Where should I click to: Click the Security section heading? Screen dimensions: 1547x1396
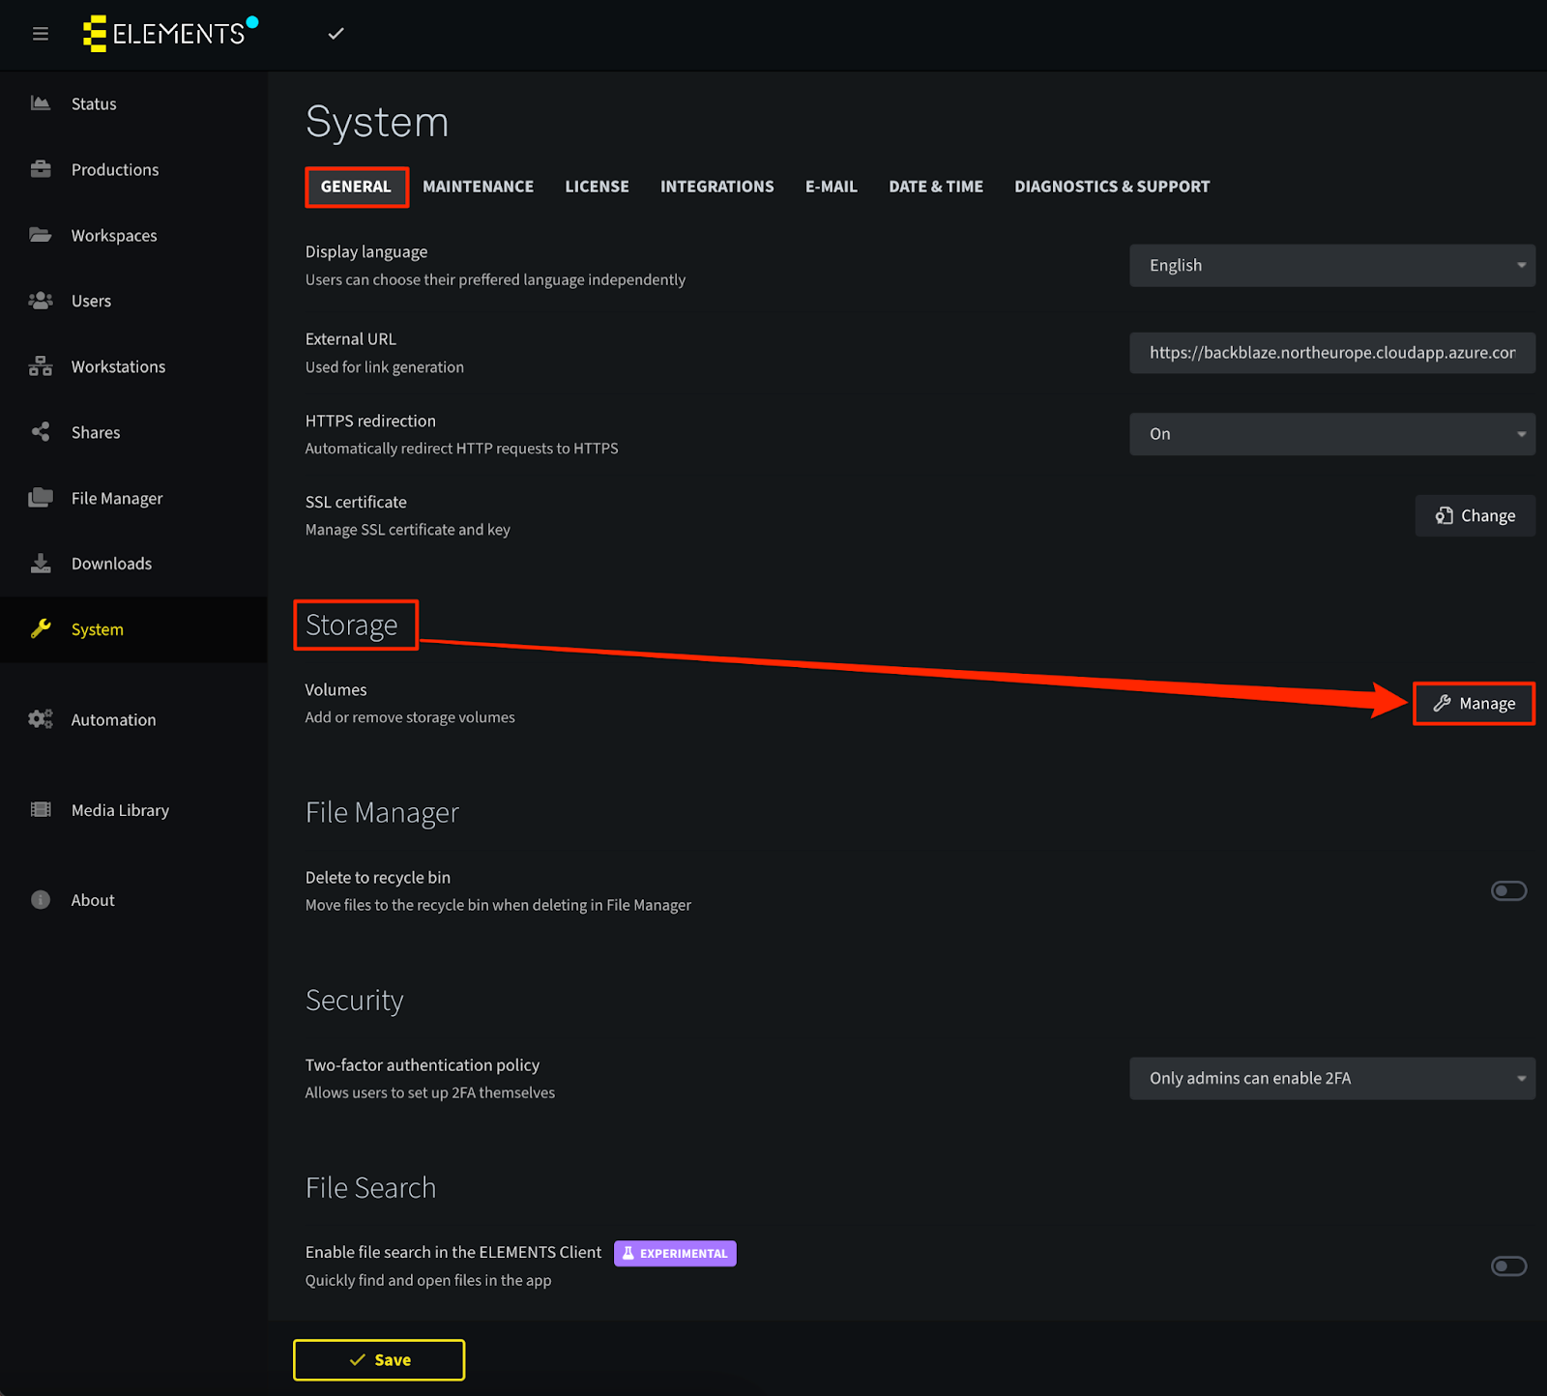355,1001
